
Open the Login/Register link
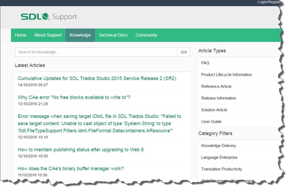270,2
